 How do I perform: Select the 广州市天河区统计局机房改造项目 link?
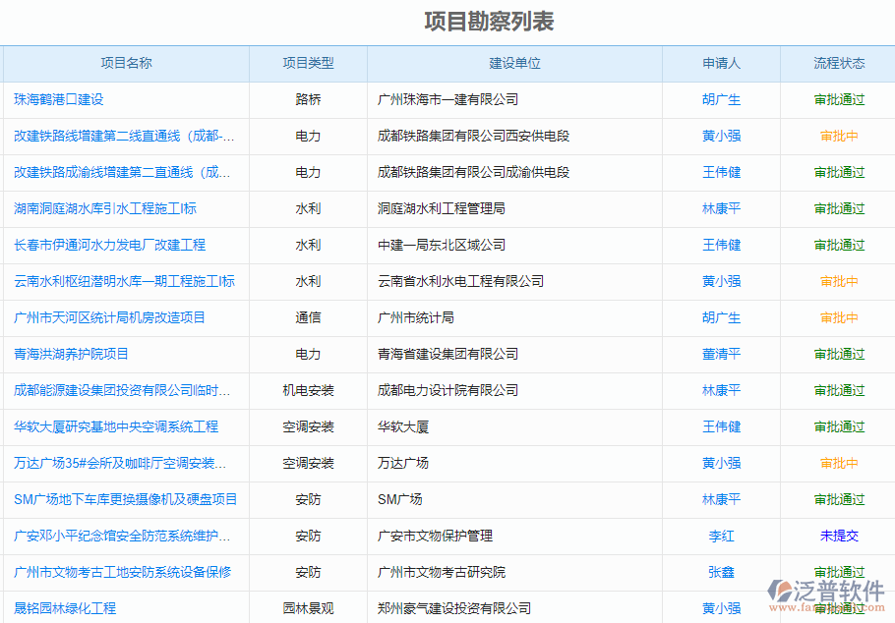(110, 317)
